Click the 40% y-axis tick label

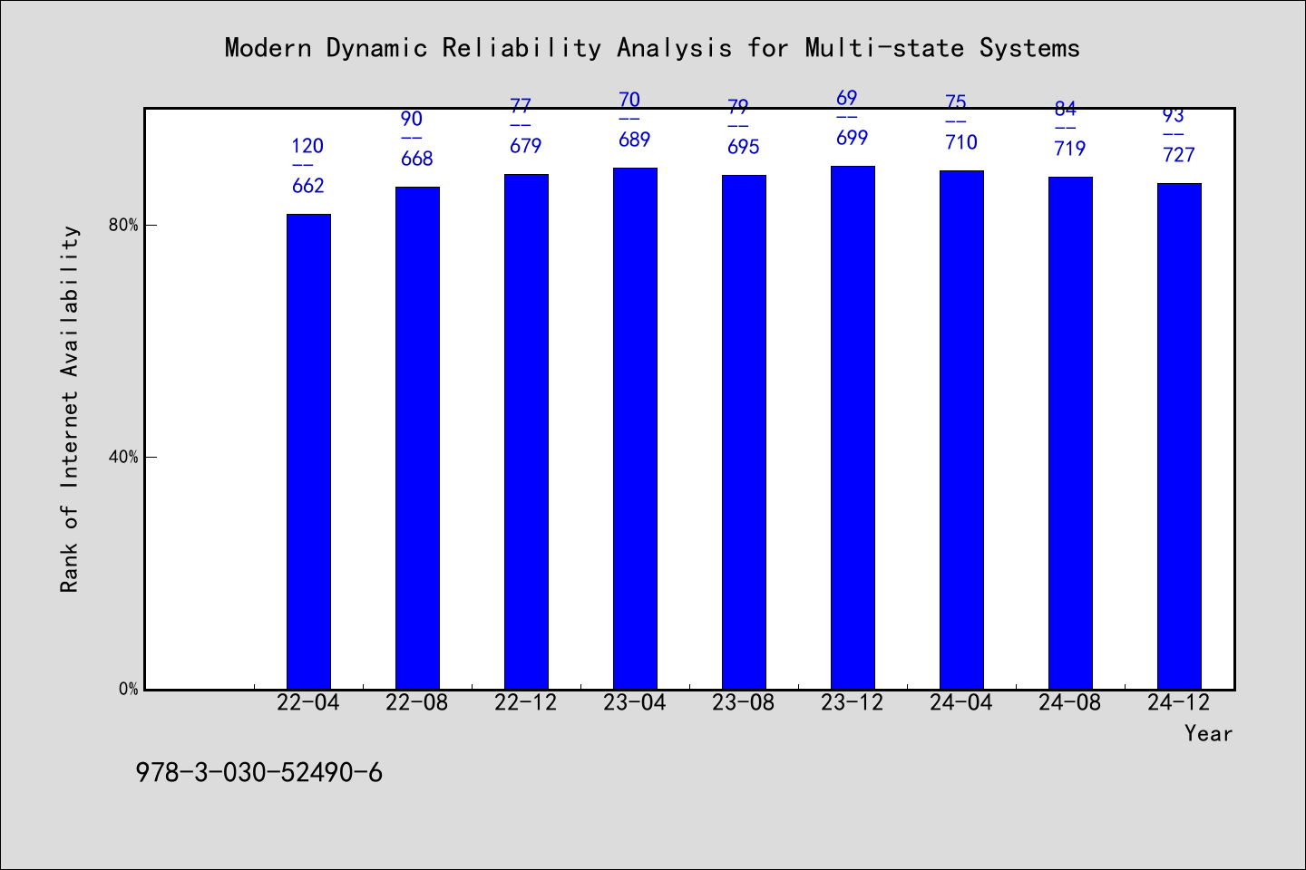click(x=123, y=457)
